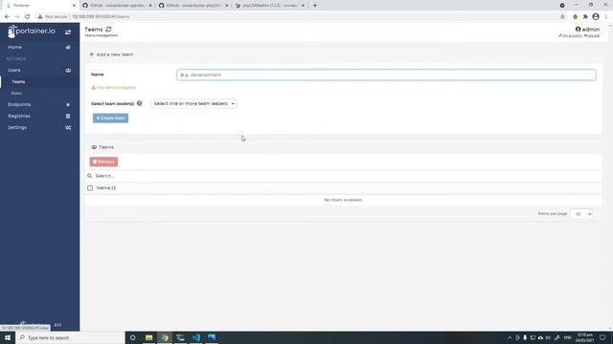The height and width of the screenshot is (344, 613).
Task: Sort teams by the Name column header
Action: 106,188
